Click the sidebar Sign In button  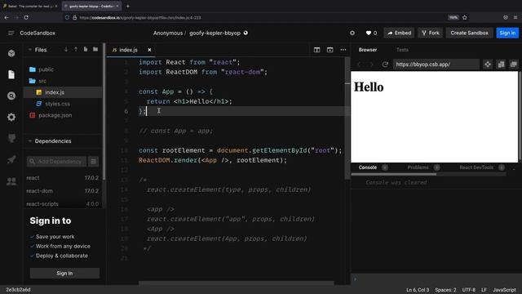64,273
